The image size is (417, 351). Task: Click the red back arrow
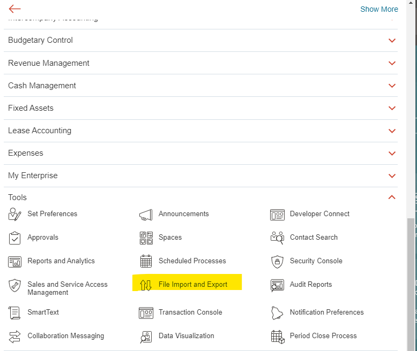coord(14,9)
